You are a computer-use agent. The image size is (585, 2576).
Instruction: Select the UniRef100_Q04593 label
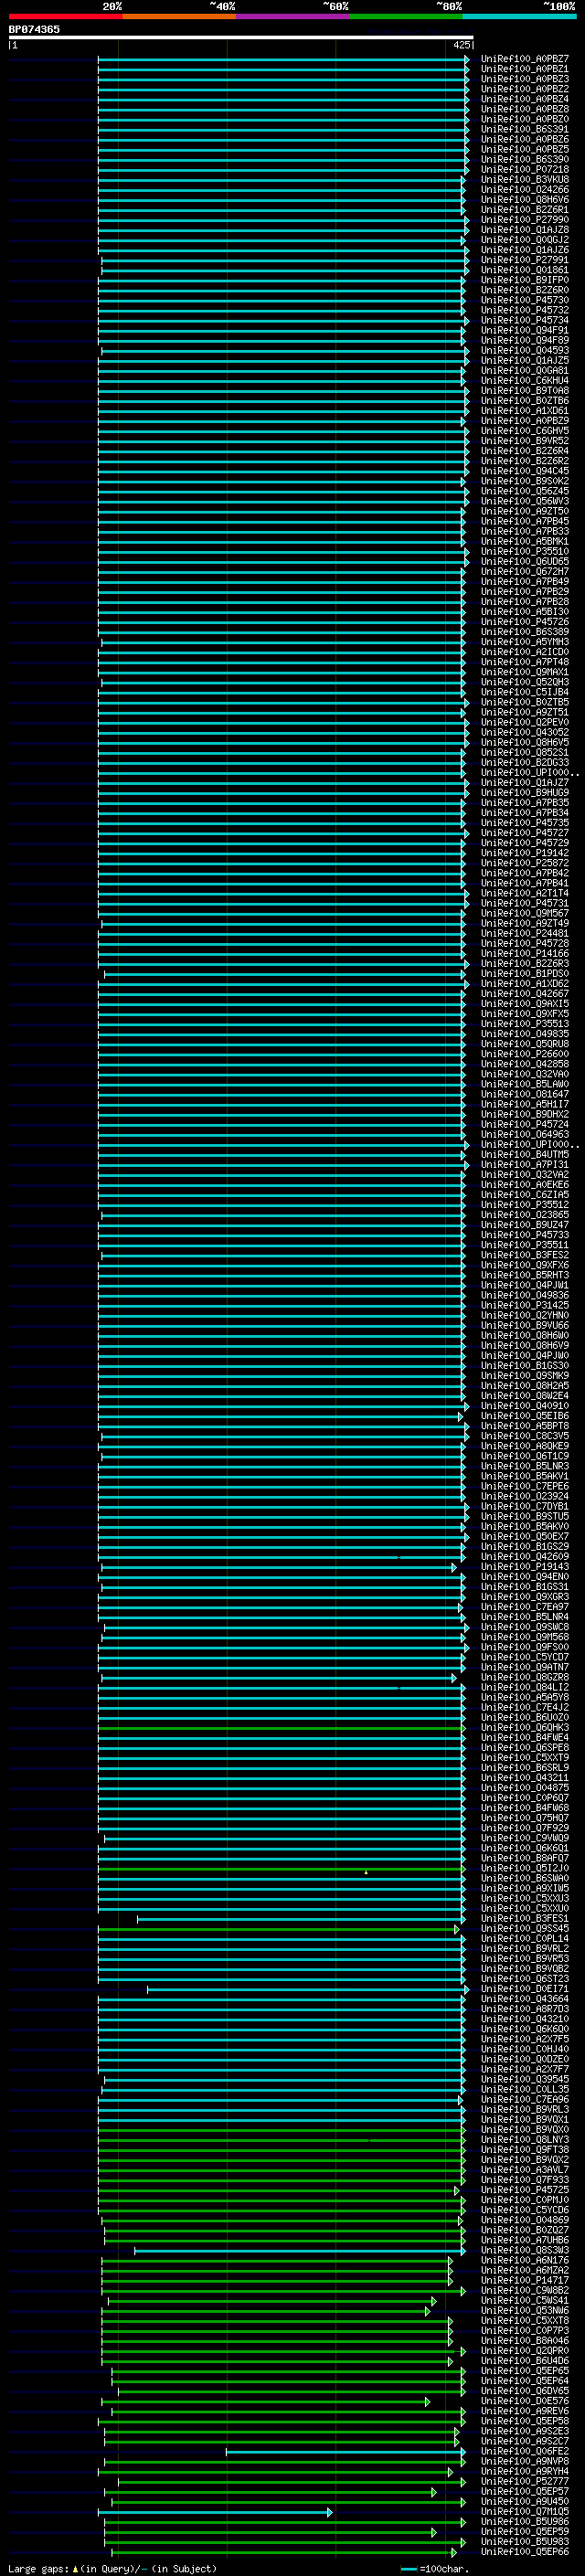pos(525,350)
